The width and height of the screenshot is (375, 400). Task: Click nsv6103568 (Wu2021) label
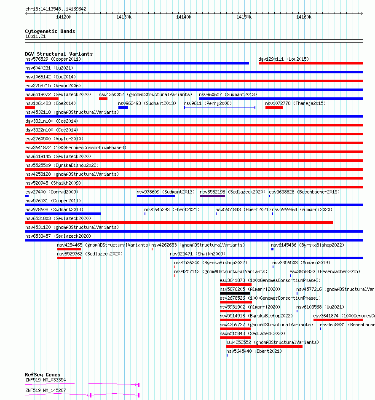pyautogui.click(x=320, y=307)
